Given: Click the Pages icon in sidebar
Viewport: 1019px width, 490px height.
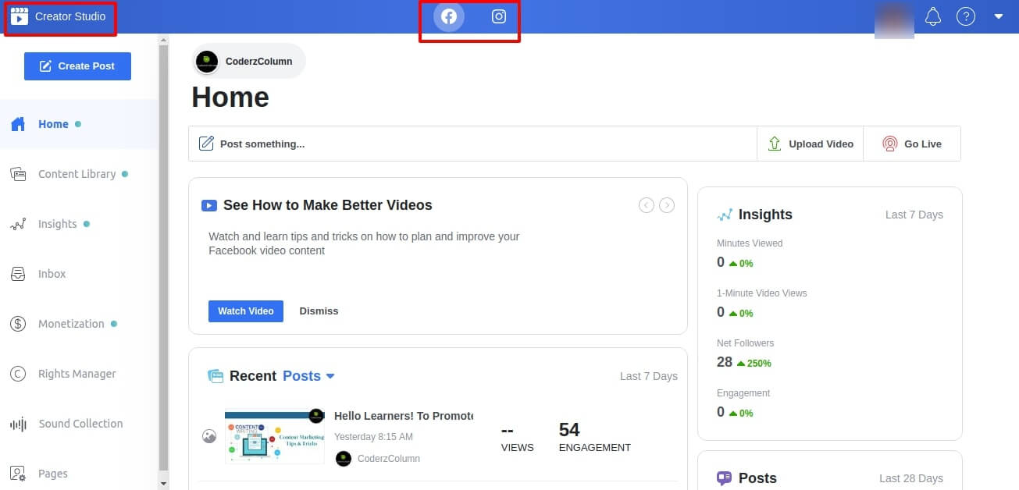Looking at the screenshot, I should click(18, 474).
